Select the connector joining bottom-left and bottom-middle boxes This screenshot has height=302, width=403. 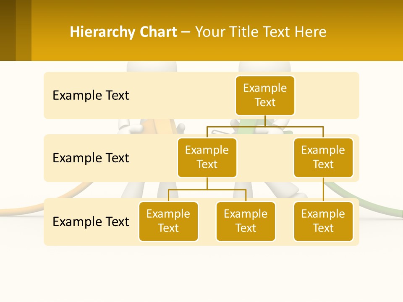click(207, 190)
